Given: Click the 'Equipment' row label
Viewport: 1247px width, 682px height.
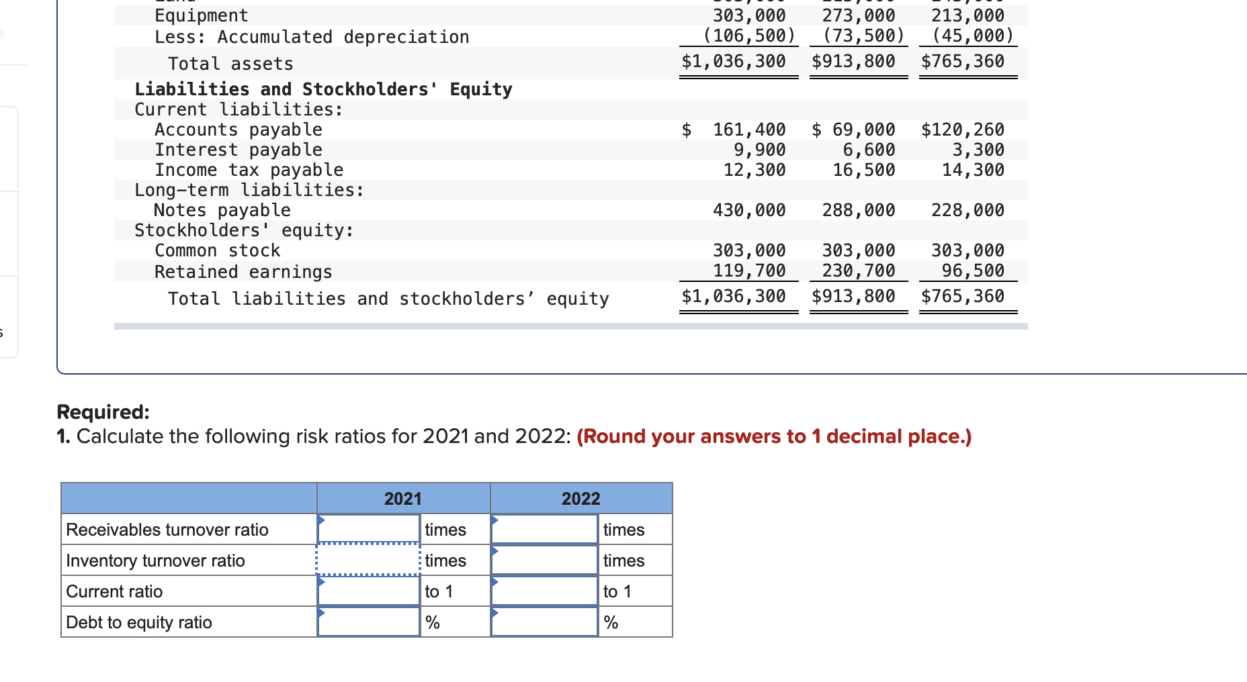Looking at the screenshot, I should pos(202,15).
